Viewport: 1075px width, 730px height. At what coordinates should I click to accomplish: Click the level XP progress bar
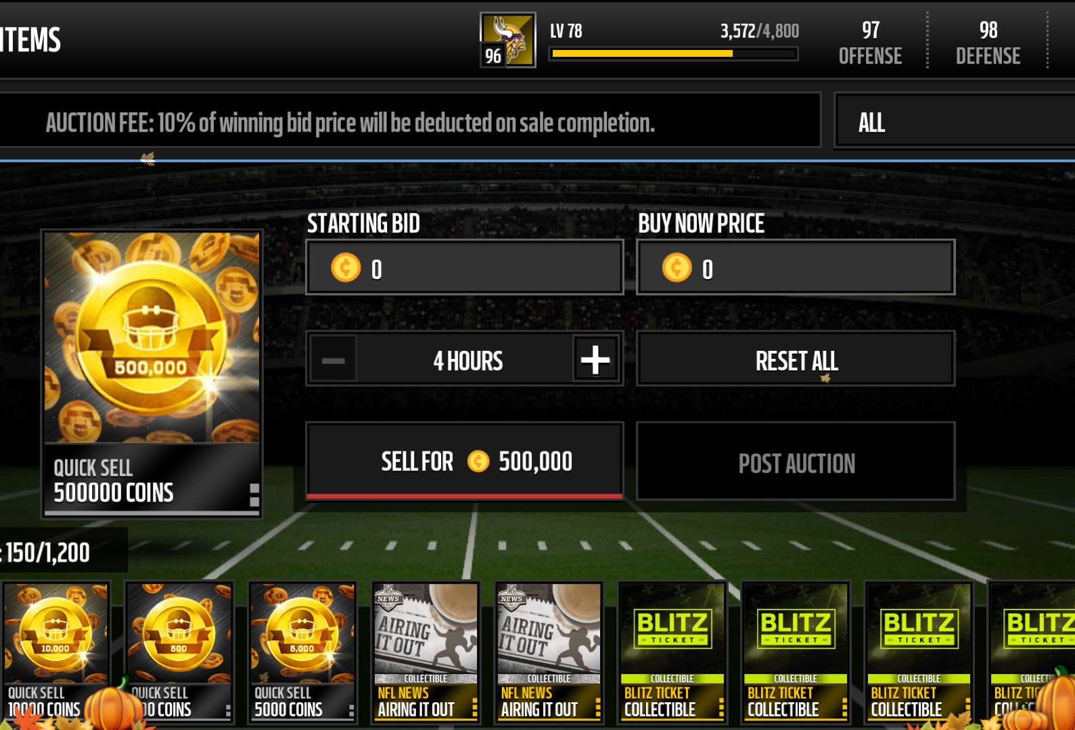pos(673,53)
